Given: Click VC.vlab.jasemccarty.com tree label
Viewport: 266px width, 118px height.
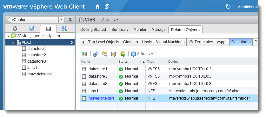Looking at the screenshot, I should pyautogui.click(x=38, y=36).
